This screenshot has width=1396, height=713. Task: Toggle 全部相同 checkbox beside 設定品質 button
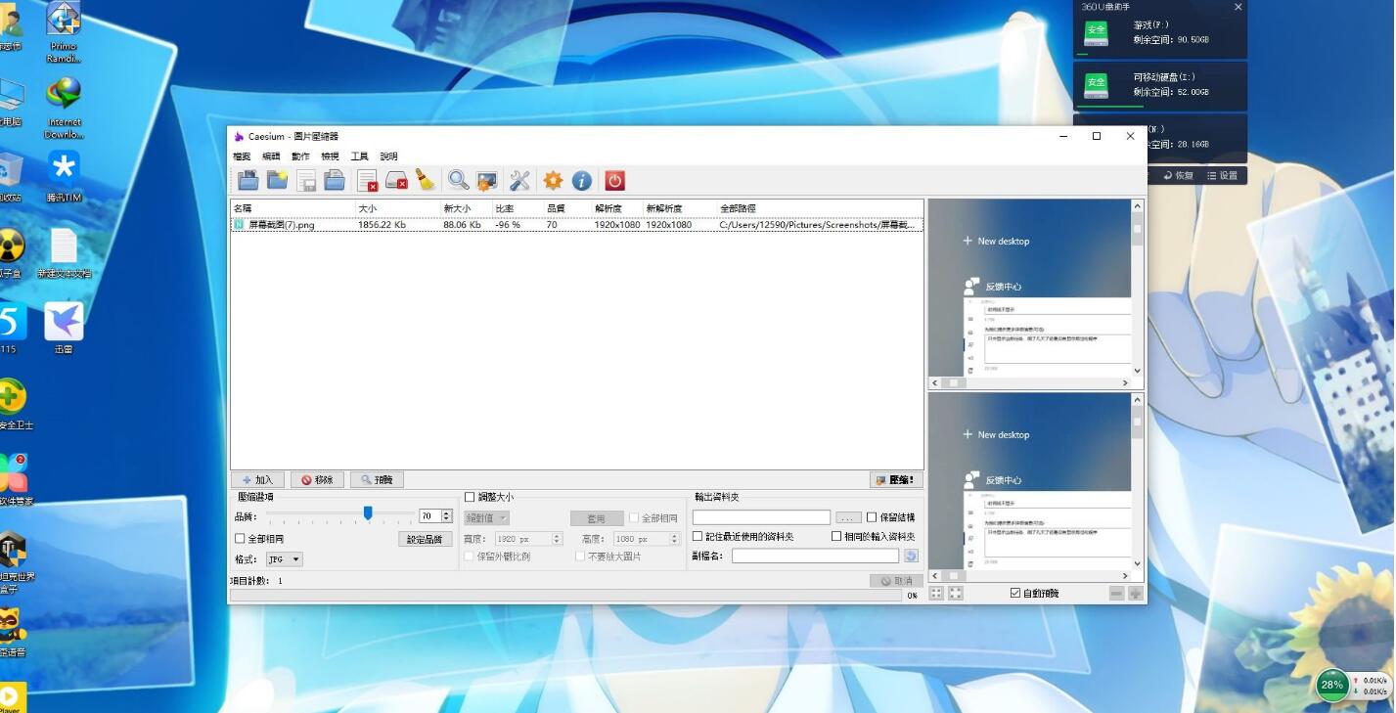click(x=240, y=539)
